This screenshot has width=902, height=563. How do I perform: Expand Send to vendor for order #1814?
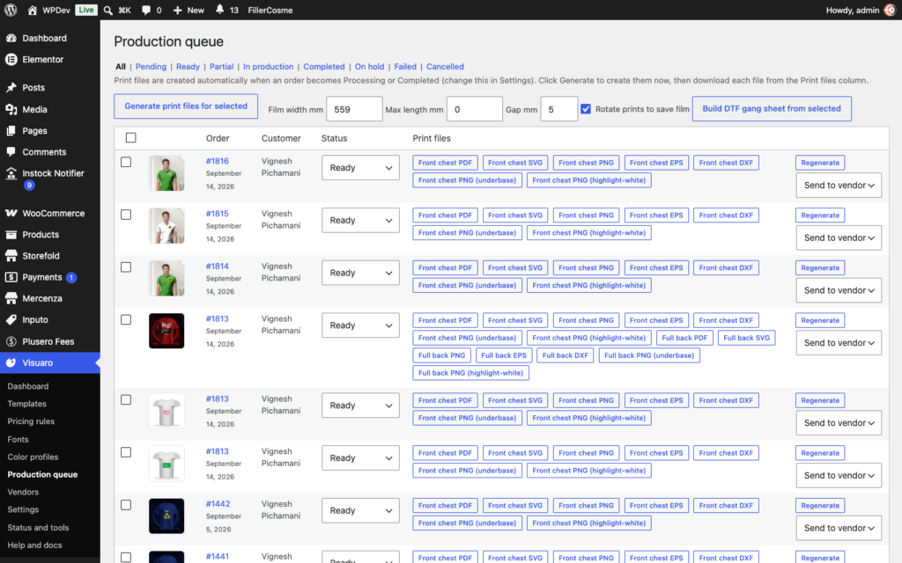839,290
